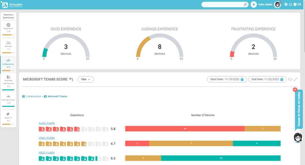
Task: Click the Almaden logo
Action: (x=12, y=5)
